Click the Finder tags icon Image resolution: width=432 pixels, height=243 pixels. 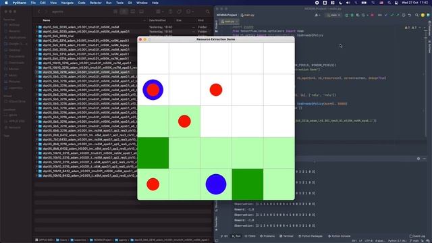coord(179,11)
